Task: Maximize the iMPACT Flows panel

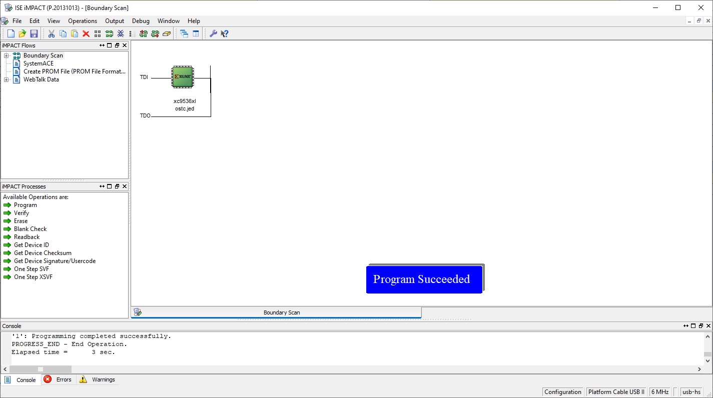Action: point(110,45)
